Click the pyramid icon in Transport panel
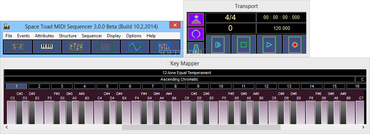370x134 pixels. click(x=196, y=19)
